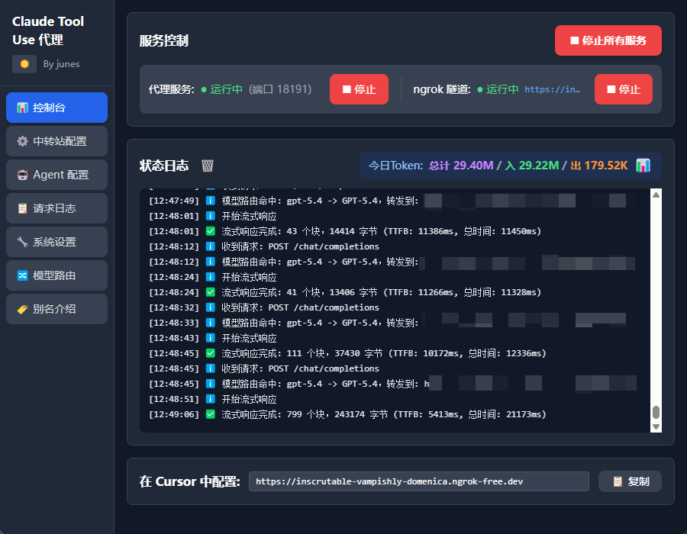The image size is (687, 534).
Task: Click the 服务控制 heading
Action: coord(164,40)
